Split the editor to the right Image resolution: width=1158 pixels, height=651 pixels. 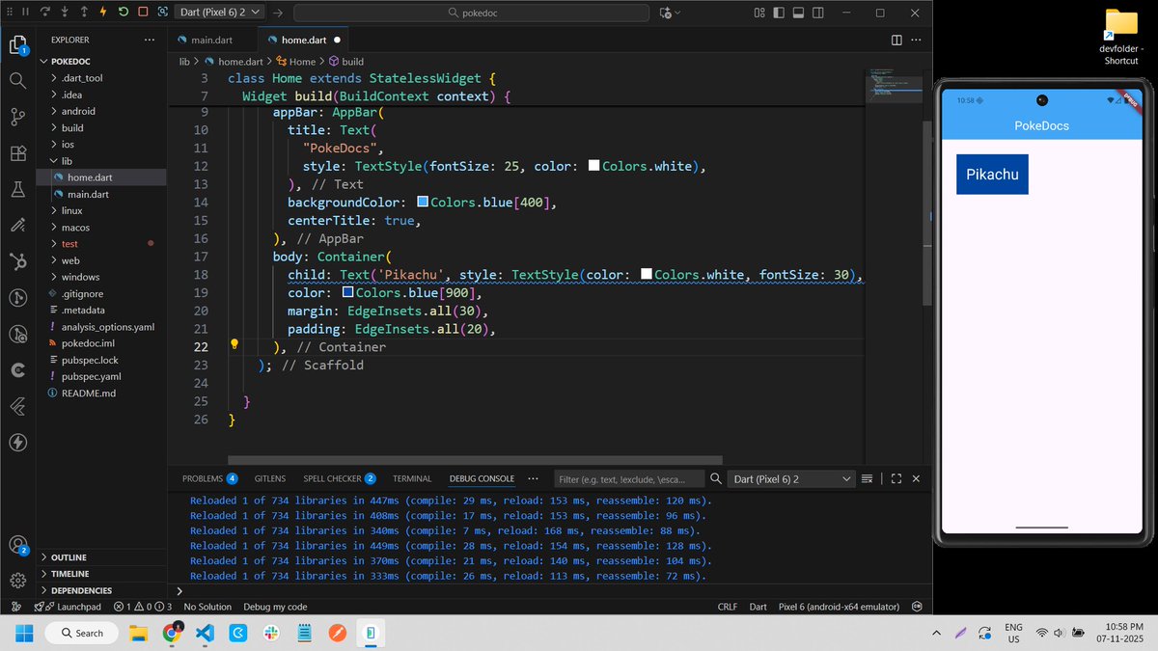point(896,41)
